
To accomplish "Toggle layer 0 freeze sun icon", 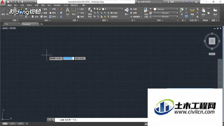I will pos(97,9).
